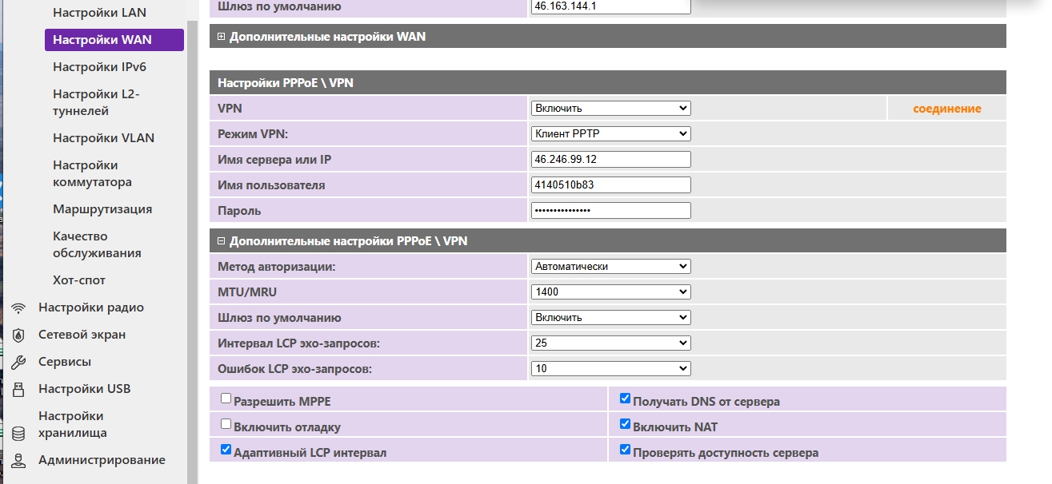Go to Маршрутизация in the sidebar
The height and width of the screenshot is (484, 1052).
tap(102, 209)
